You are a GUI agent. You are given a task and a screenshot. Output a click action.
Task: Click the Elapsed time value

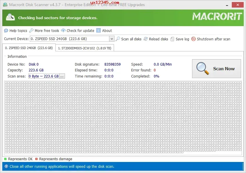pos(109,70)
